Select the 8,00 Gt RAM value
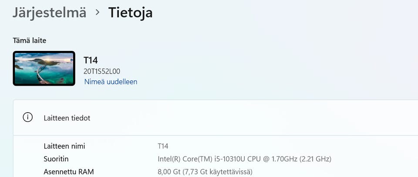The height and width of the screenshot is (177, 418). click(169, 172)
